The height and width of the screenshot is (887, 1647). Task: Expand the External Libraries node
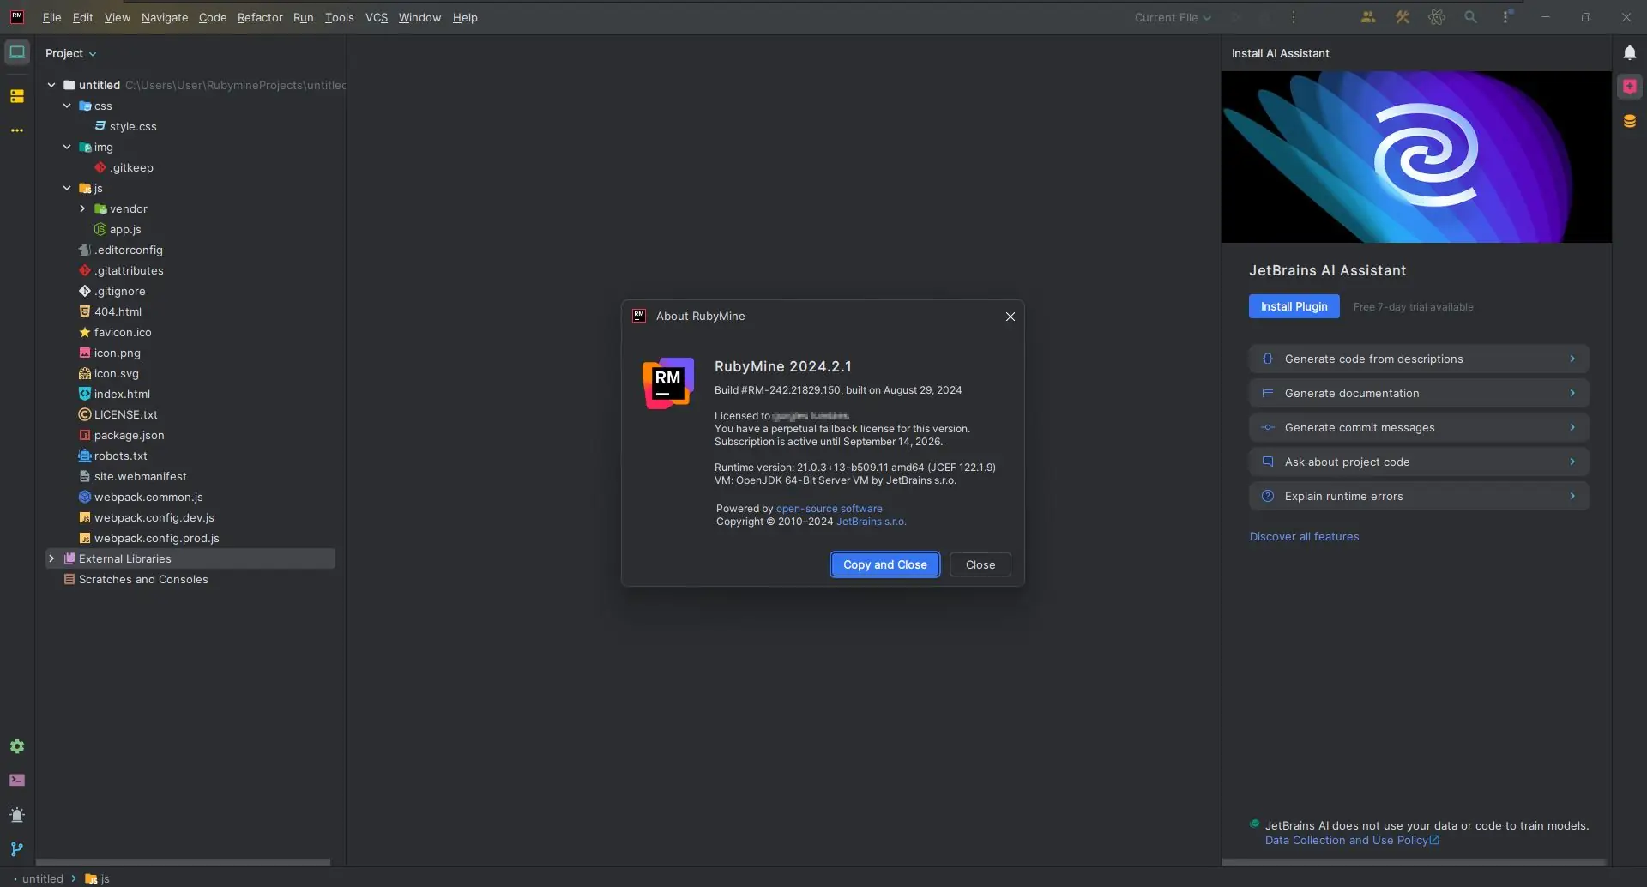[51, 558]
